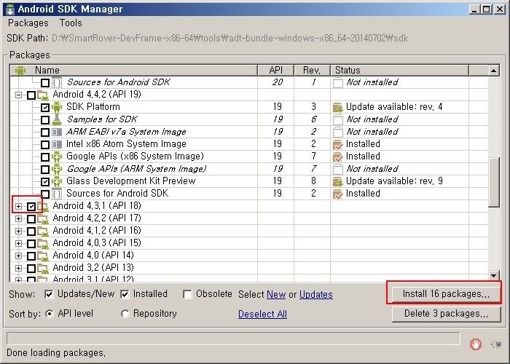
Task: Click the Glass Development Kit Preview icon
Action: pyautogui.click(x=57, y=181)
